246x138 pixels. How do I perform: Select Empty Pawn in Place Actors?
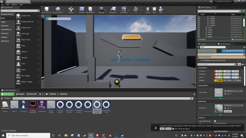(28, 28)
